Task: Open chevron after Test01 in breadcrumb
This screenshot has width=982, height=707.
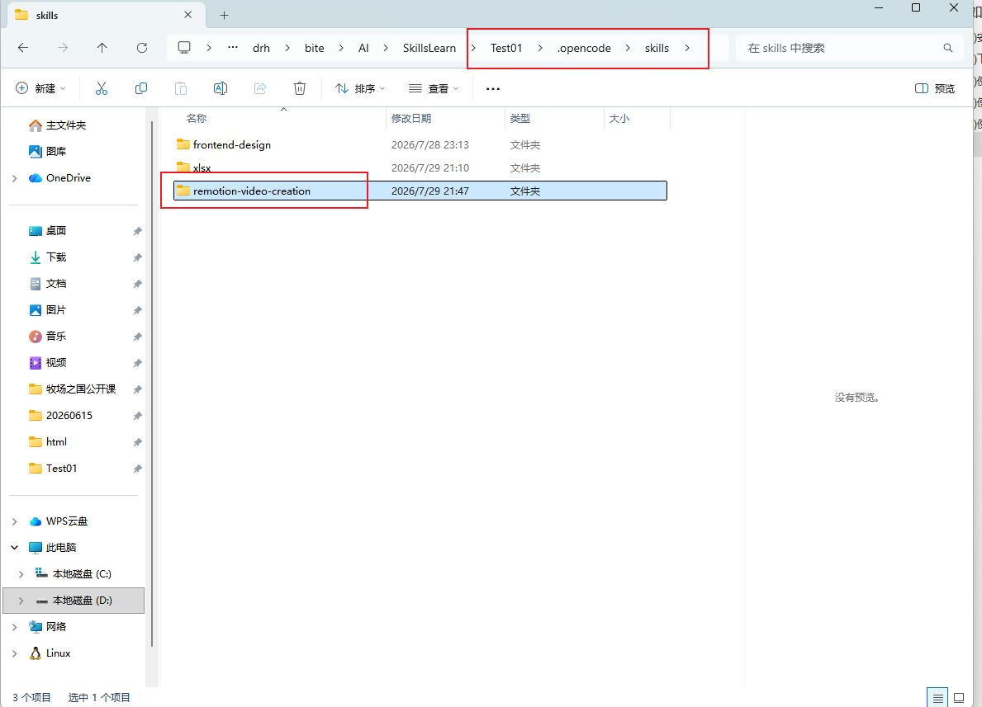Action: pos(540,48)
